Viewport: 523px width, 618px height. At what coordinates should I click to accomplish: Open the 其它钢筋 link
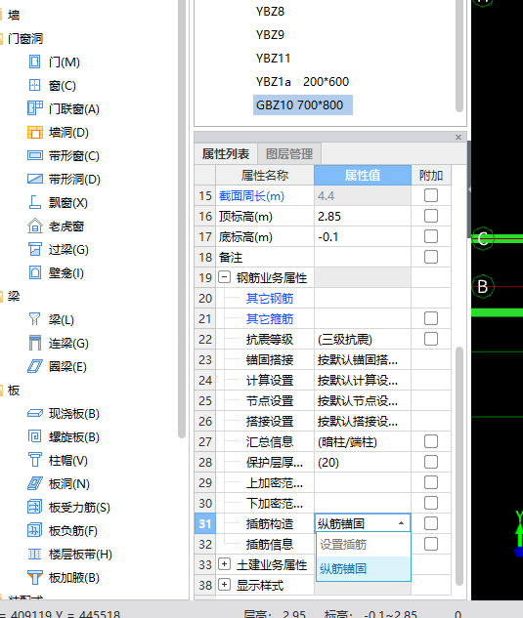[270, 299]
